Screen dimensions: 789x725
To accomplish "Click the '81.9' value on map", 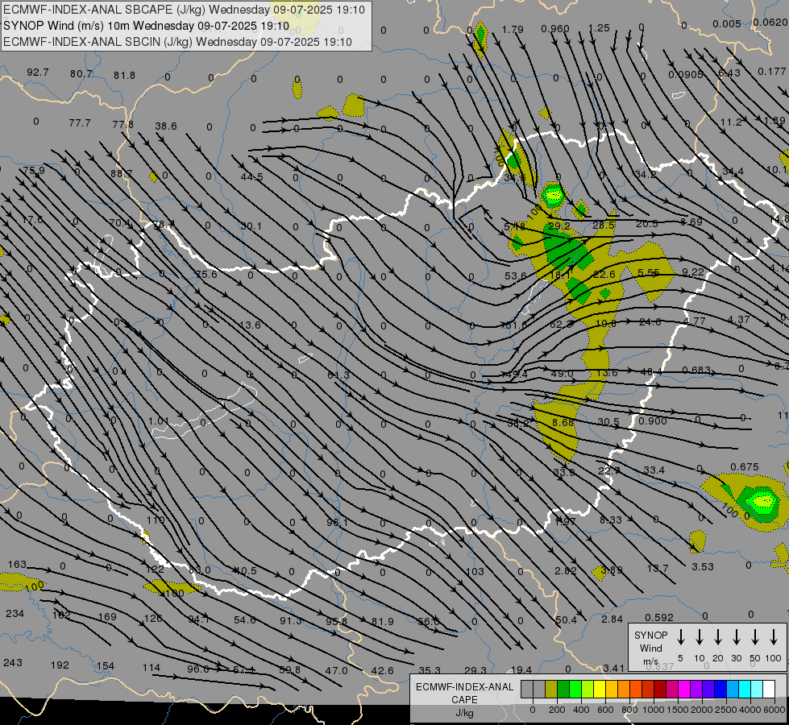I will (x=383, y=622).
